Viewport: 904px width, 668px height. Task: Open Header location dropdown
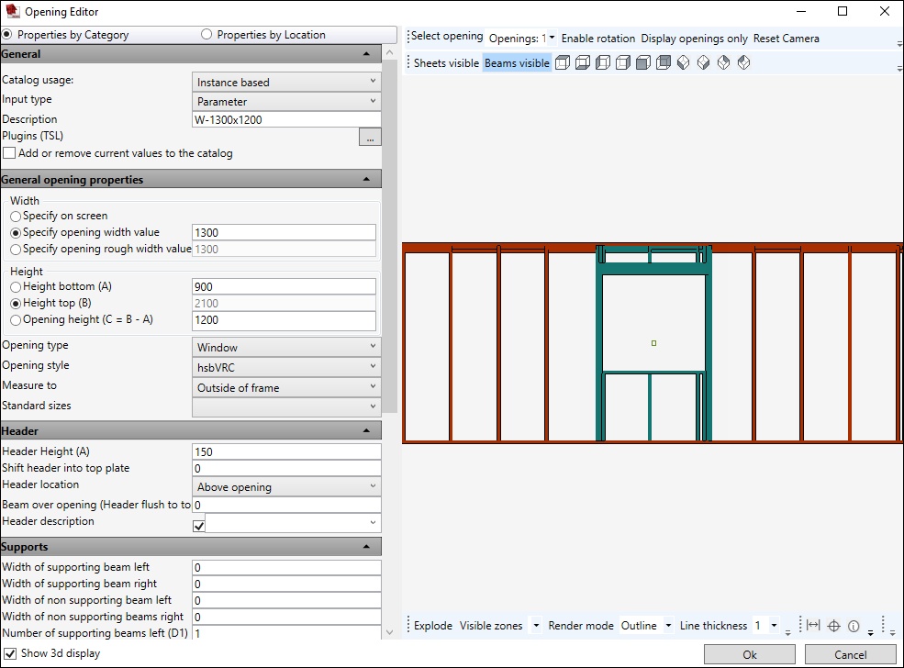coord(286,486)
